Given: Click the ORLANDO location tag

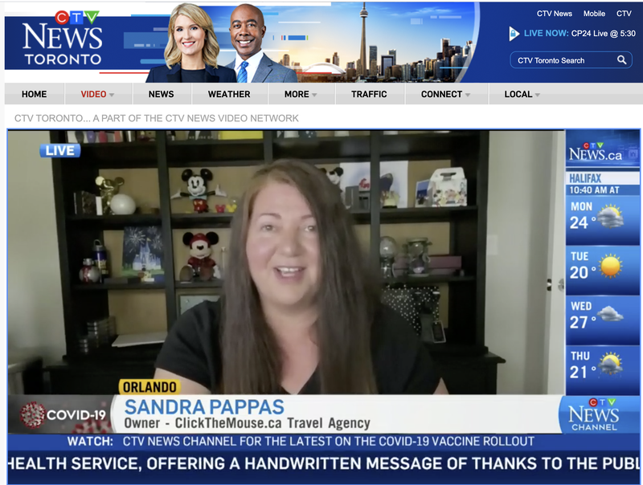Looking at the screenshot, I should pyautogui.click(x=149, y=387).
